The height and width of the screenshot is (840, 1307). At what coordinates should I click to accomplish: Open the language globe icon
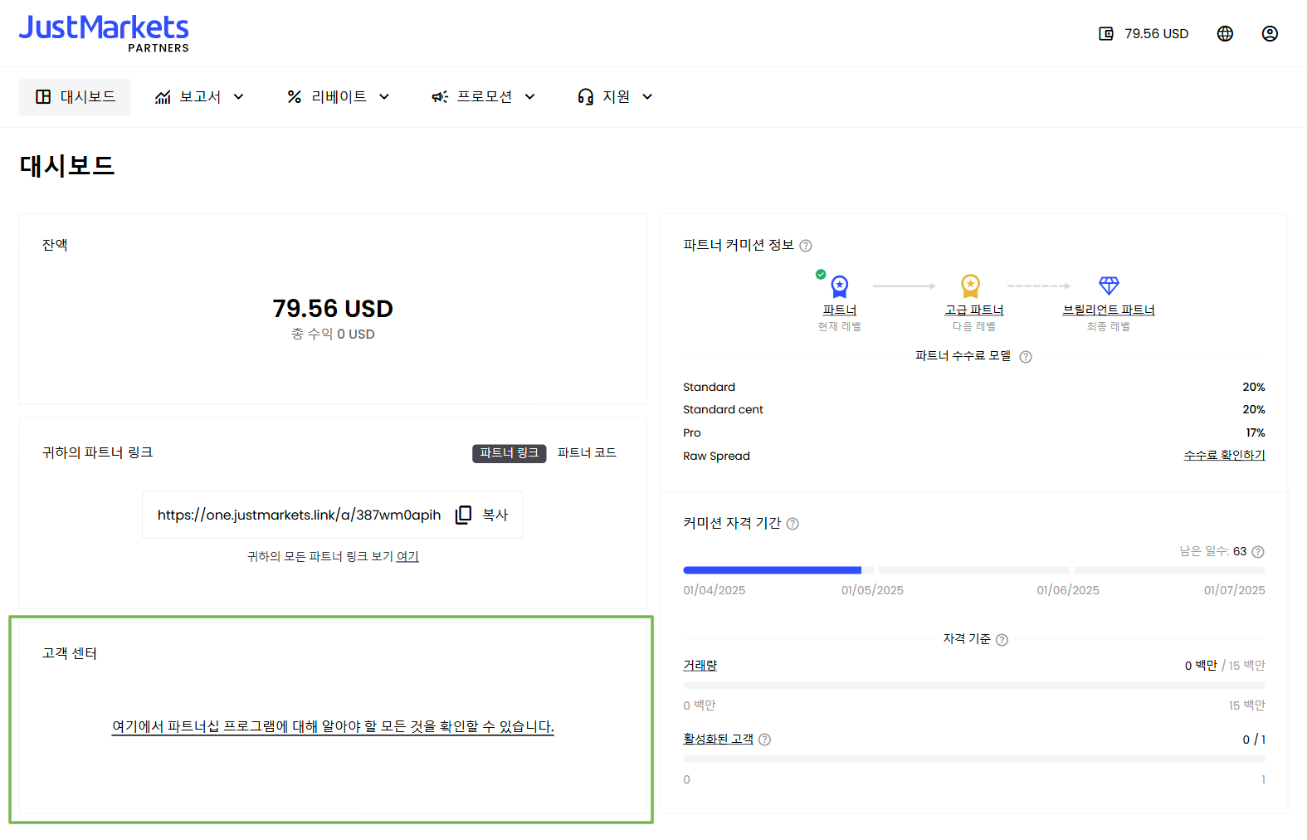(x=1225, y=34)
